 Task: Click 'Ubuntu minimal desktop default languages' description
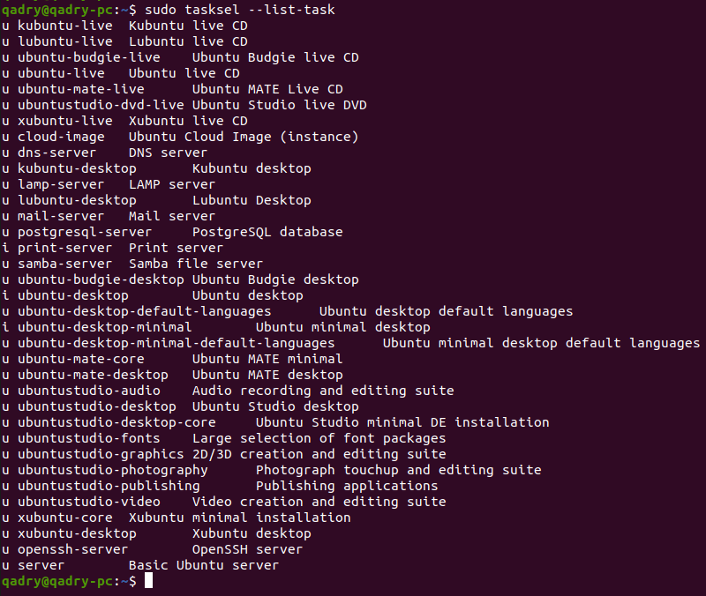(x=541, y=343)
